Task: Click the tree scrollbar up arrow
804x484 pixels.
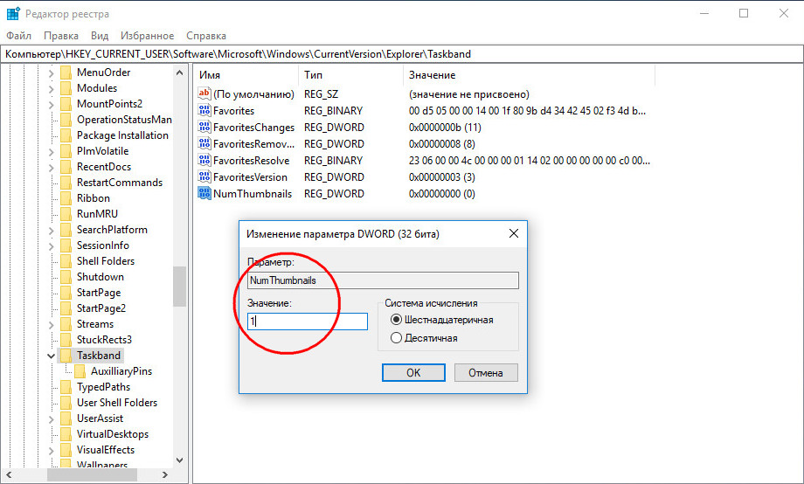Action: 179,73
